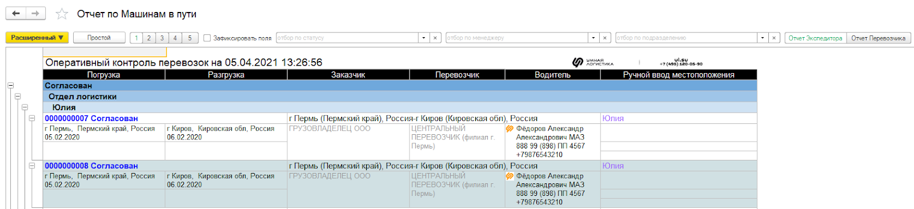This screenshot has width=914, height=209.
Task: Open the Отчет Перевозчика report
Action: click(879, 38)
